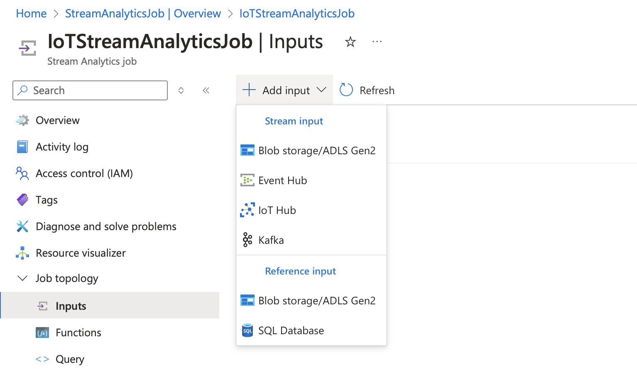Pick SQL Database reference input

pyautogui.click(x=291, y=331)
